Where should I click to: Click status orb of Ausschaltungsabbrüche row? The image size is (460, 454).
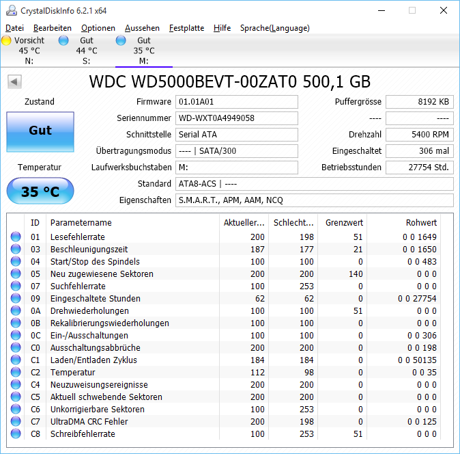16,347
